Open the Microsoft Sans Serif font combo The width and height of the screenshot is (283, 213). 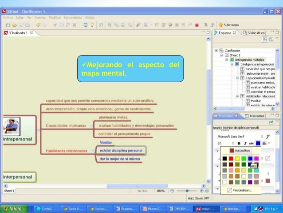pyautogui.click(x=240, y=137)
